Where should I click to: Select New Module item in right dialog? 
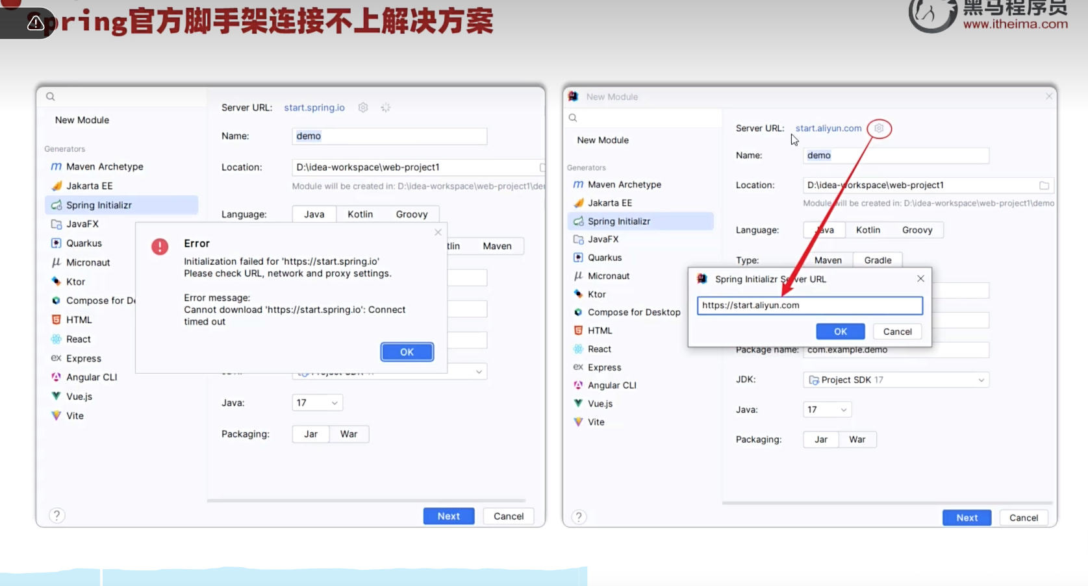tap(603, 140)
